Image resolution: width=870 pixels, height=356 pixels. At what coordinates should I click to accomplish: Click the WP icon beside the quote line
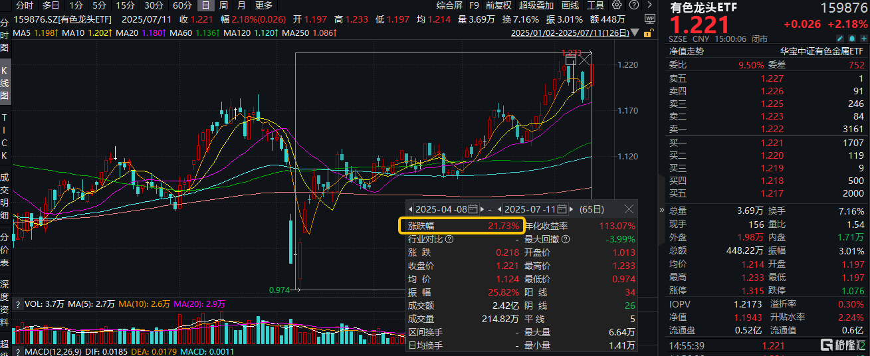tap(649, 19)
